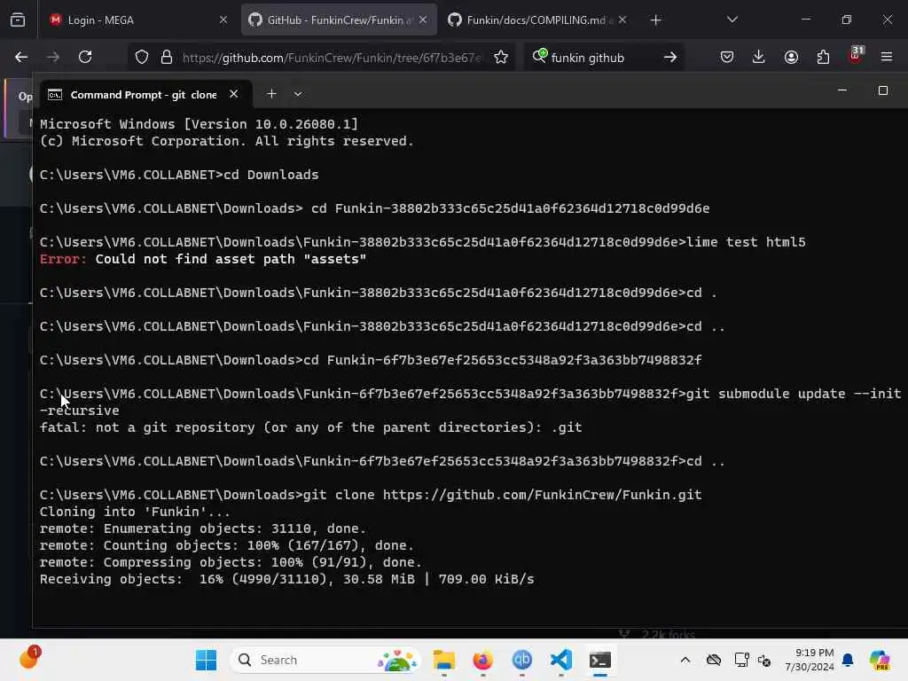Close the Command Prompt terminal tab
Image resolution: width=908 pixels, height=681 pixels.
(233, 94)
